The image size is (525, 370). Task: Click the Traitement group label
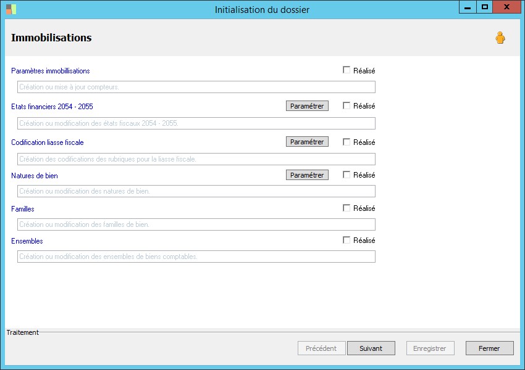tap(23, 332)
